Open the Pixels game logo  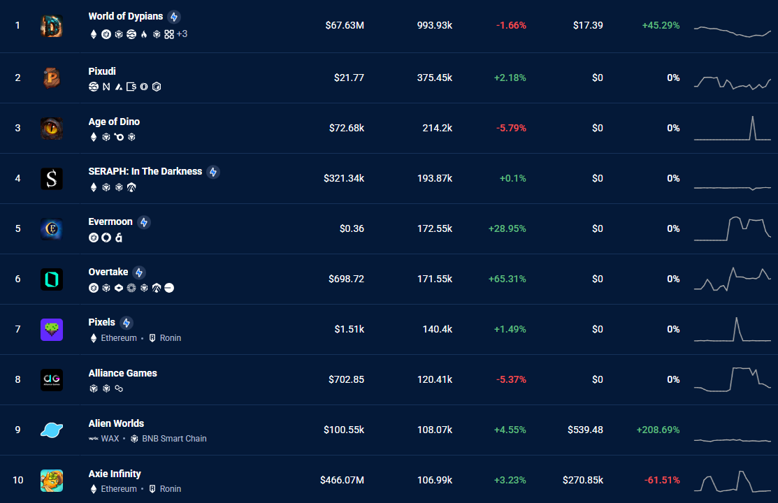pyautogui.click(x=52, y=329)
